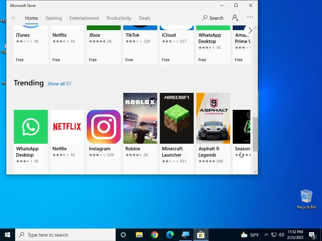Click the Minecraft Launcher title
Image resolution: width=322 pixels, height=241 pixels.
172,152
